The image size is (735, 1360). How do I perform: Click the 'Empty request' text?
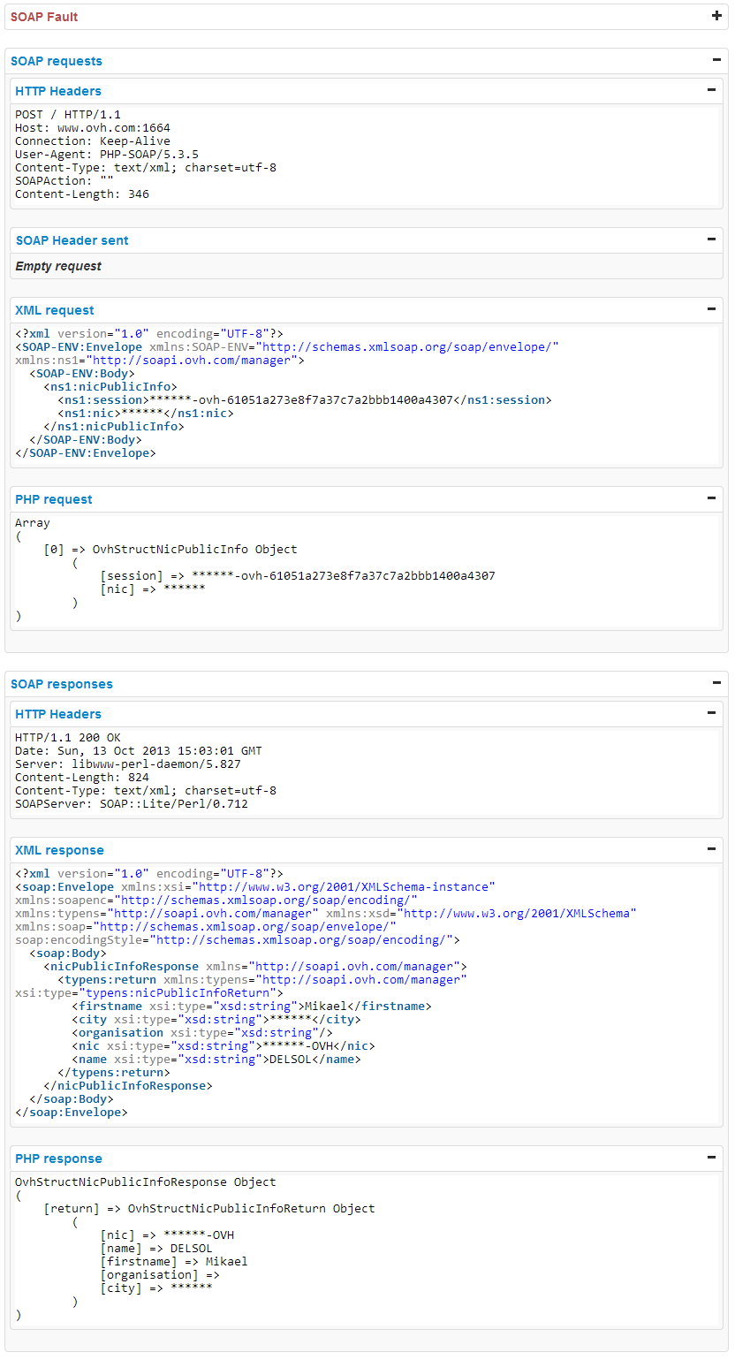58,266
